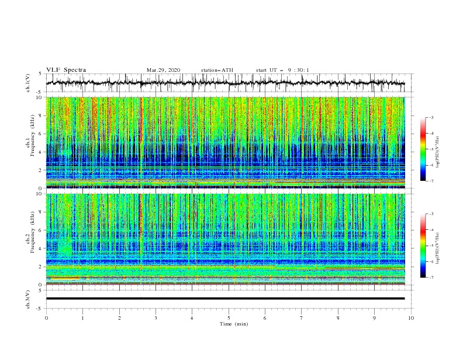The height and width of the screenshot is (357, 463).
Task: Click the ch.2 colorbar PSD unit label
Action: tap(438, 249)
